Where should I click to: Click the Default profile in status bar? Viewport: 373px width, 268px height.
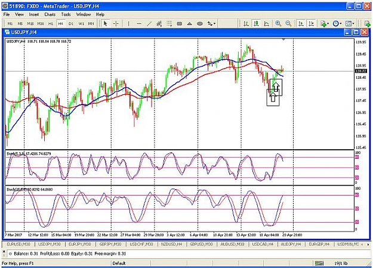[x=119, y=263]
